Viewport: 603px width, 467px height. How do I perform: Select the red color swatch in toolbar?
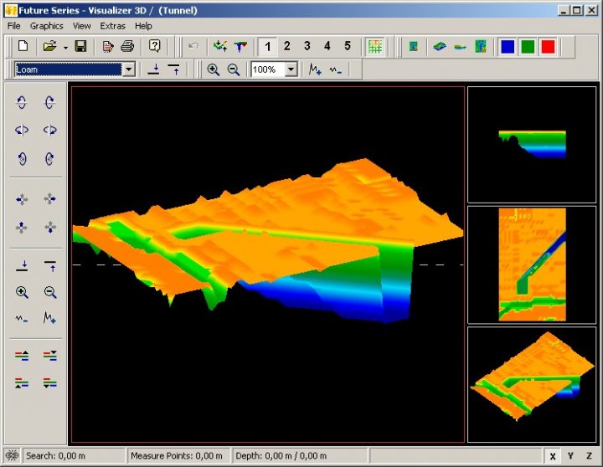point(548,47)
